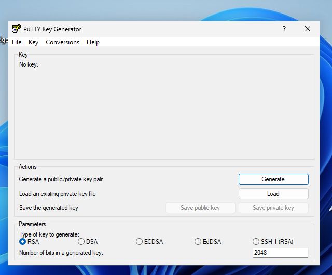Open the Conversions menu
The height and width of the screenshot is (275, 332).
(x=62, y=42)
